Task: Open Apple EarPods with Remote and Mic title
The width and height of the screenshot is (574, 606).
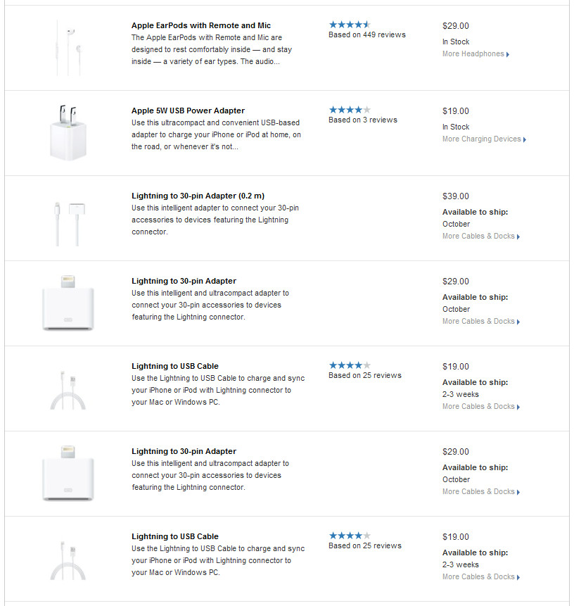Action: pos(200,25)
